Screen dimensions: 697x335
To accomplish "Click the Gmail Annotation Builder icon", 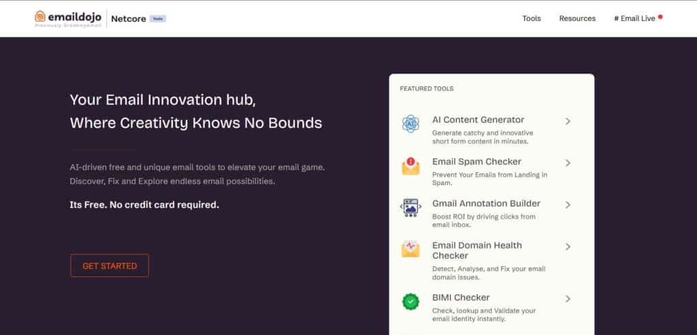I will click(x=410, y=208).
